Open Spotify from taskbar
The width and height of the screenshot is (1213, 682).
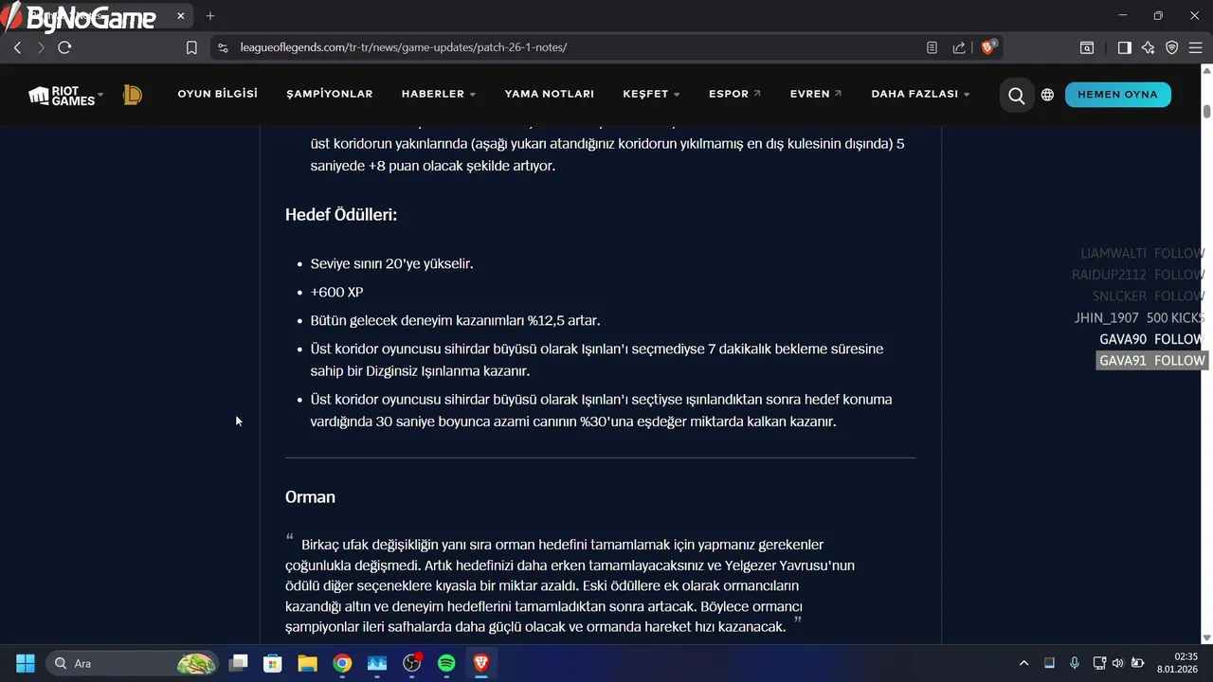446,663
